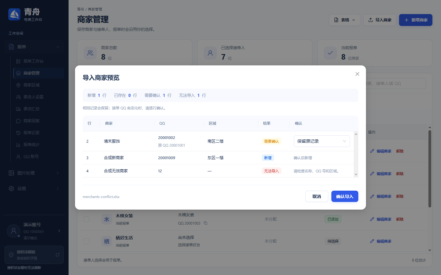The height and width of the screenshot is (275, 441).
Task: Open 拿货汇总 sidebar entry
Action: 39,109
